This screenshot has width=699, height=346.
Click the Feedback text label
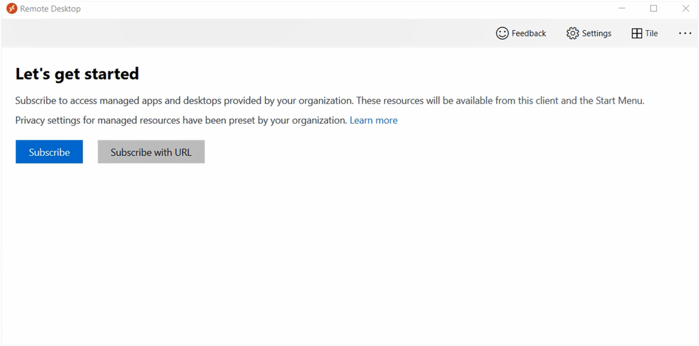[x=529, y=34]
